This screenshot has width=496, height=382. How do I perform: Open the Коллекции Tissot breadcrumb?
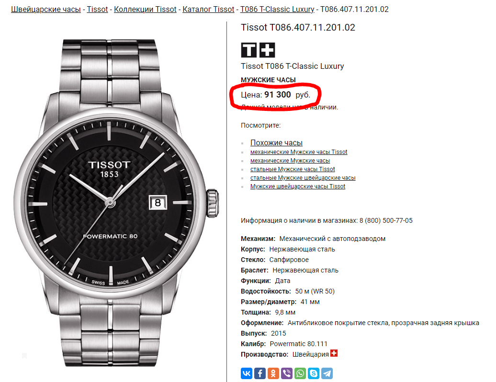point(145,10)
